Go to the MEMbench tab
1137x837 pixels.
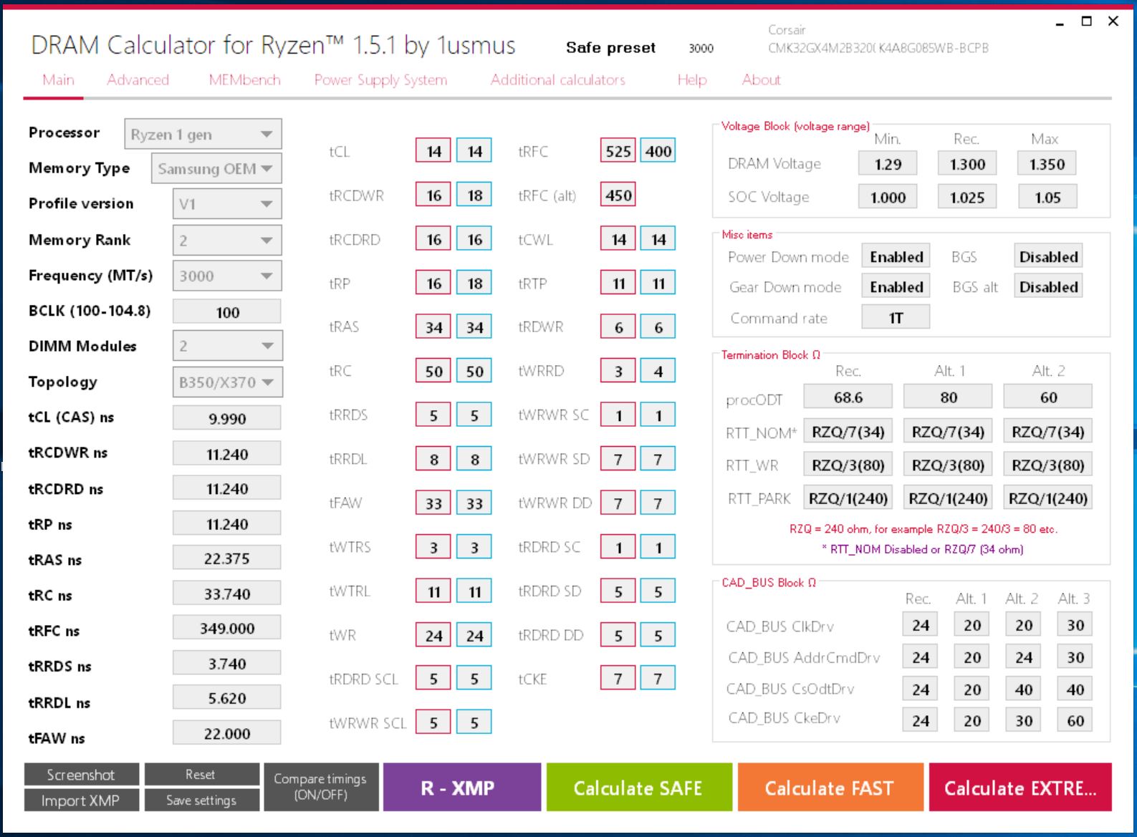tap(244, 79)
